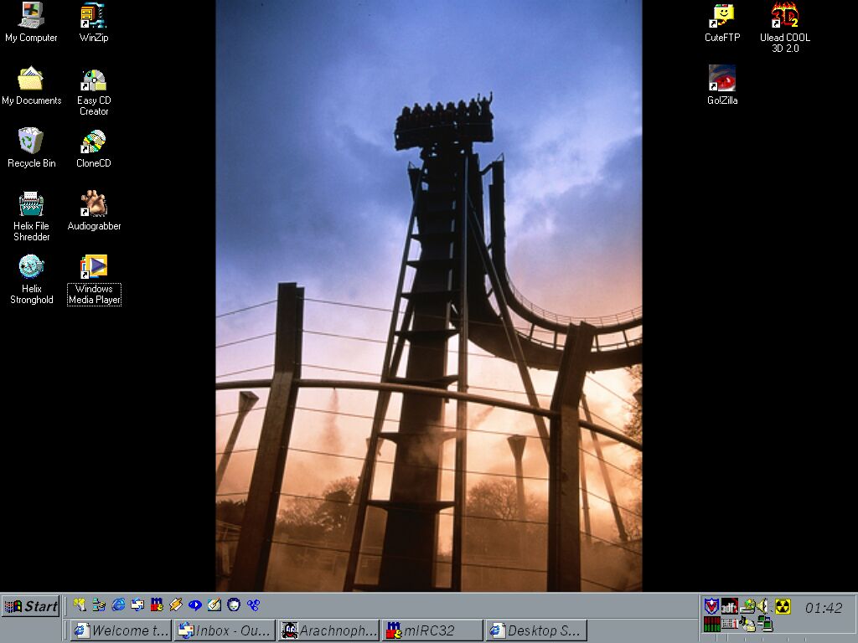
Task: Click the Helix Stronghold desktop icon
Action: pos(31,268)
